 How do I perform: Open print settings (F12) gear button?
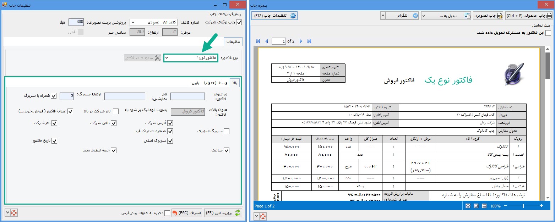[274, 16]
